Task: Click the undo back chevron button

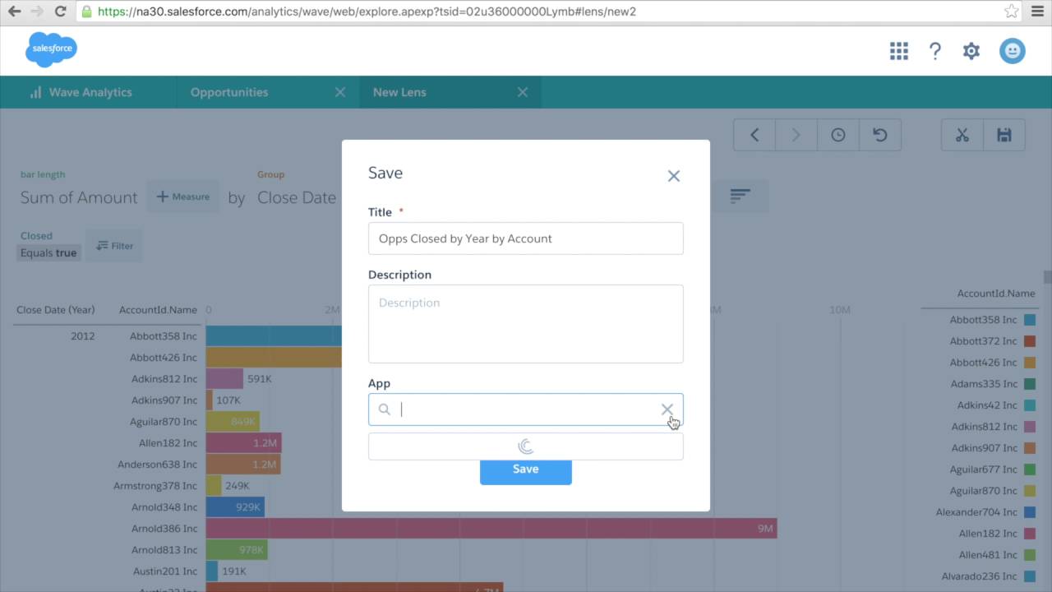Action: click(x=754, y=135)
